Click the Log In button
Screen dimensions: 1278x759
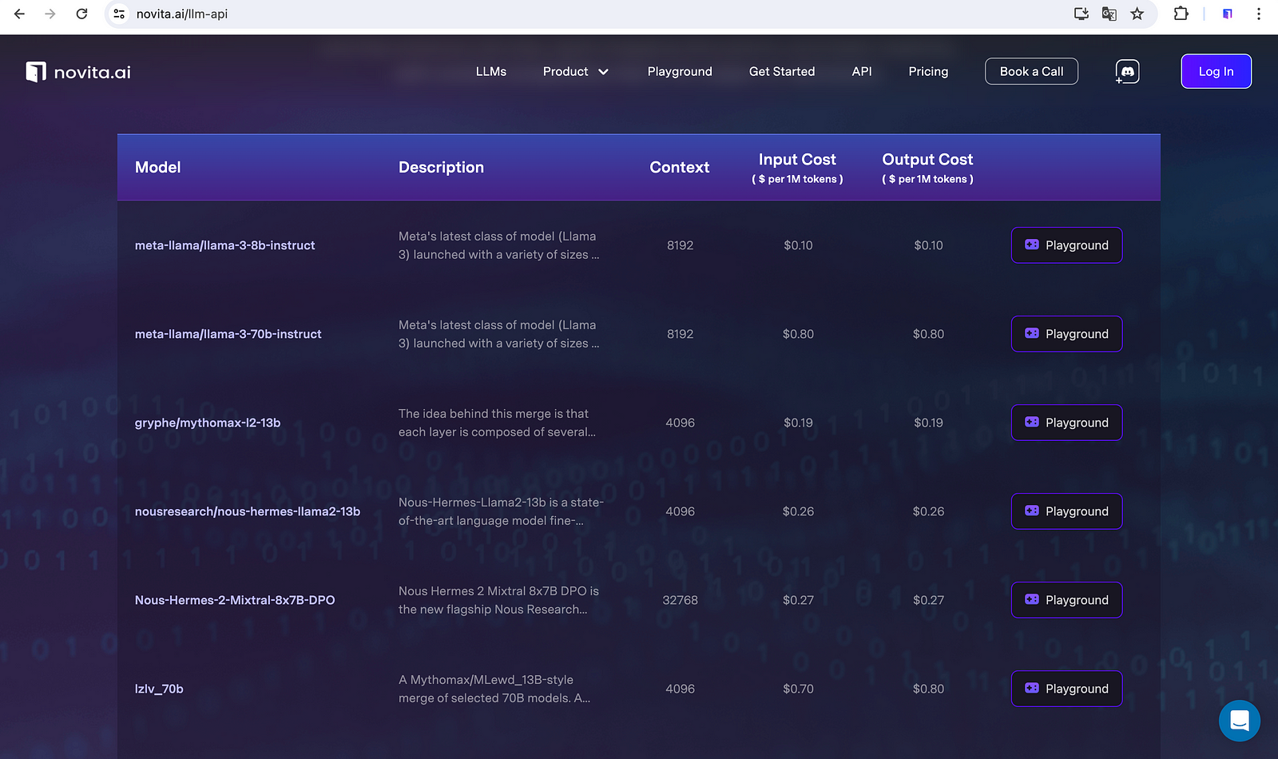pos(1216,72)
